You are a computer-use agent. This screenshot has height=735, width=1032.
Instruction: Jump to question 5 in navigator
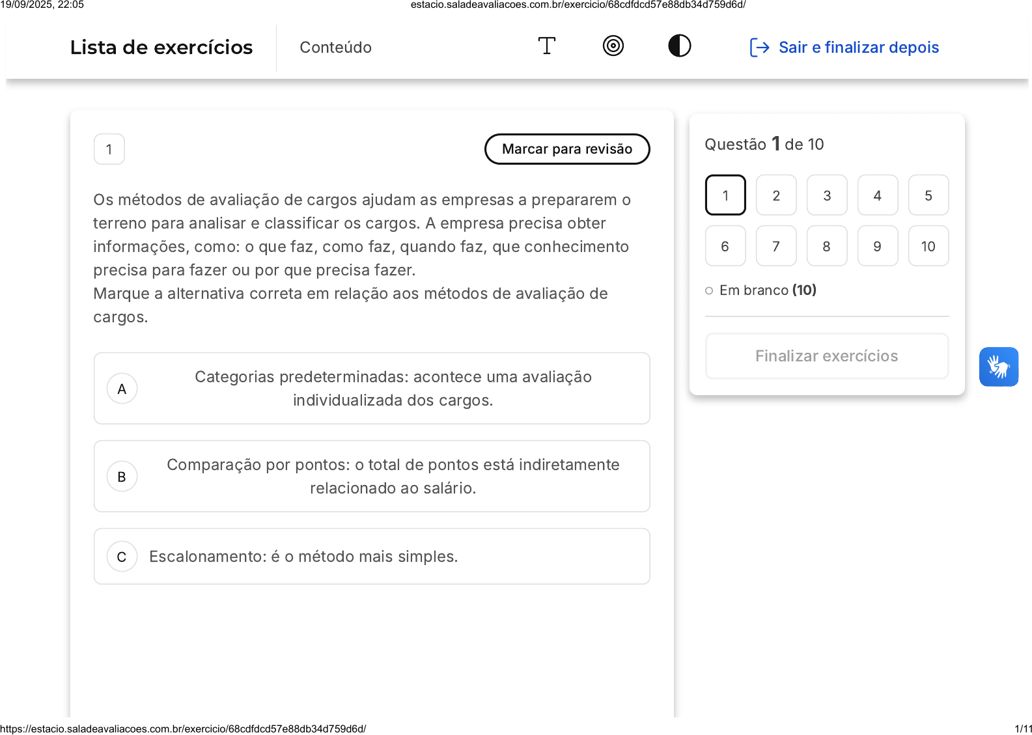pyautogui.click(x=928, y=195)
